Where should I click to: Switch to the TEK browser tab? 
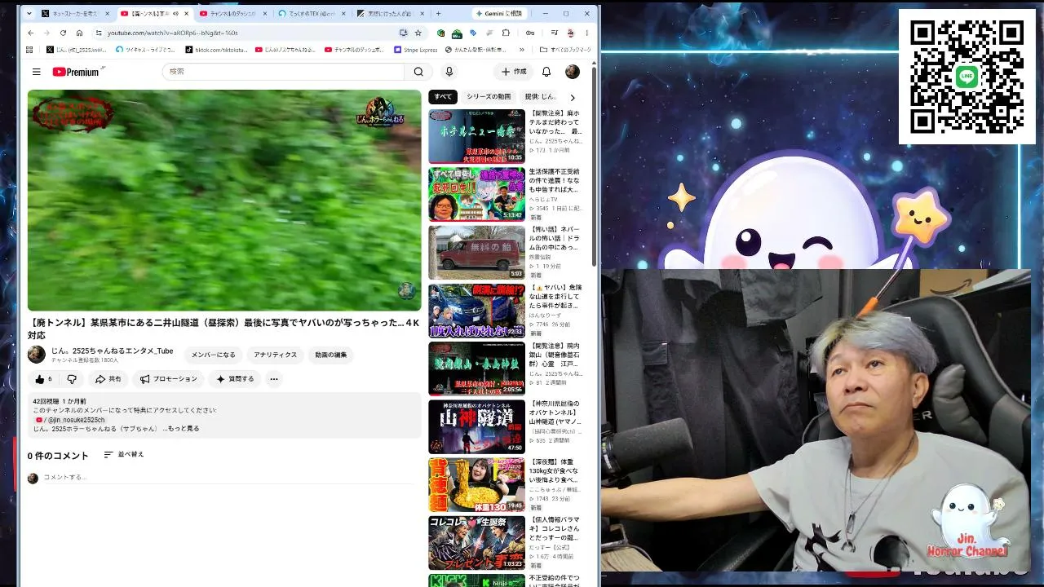tap(310, 13)
